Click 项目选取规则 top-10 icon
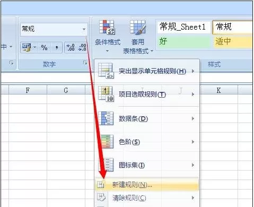The width and height of the screenshot is (254, 207). point(106,94)
